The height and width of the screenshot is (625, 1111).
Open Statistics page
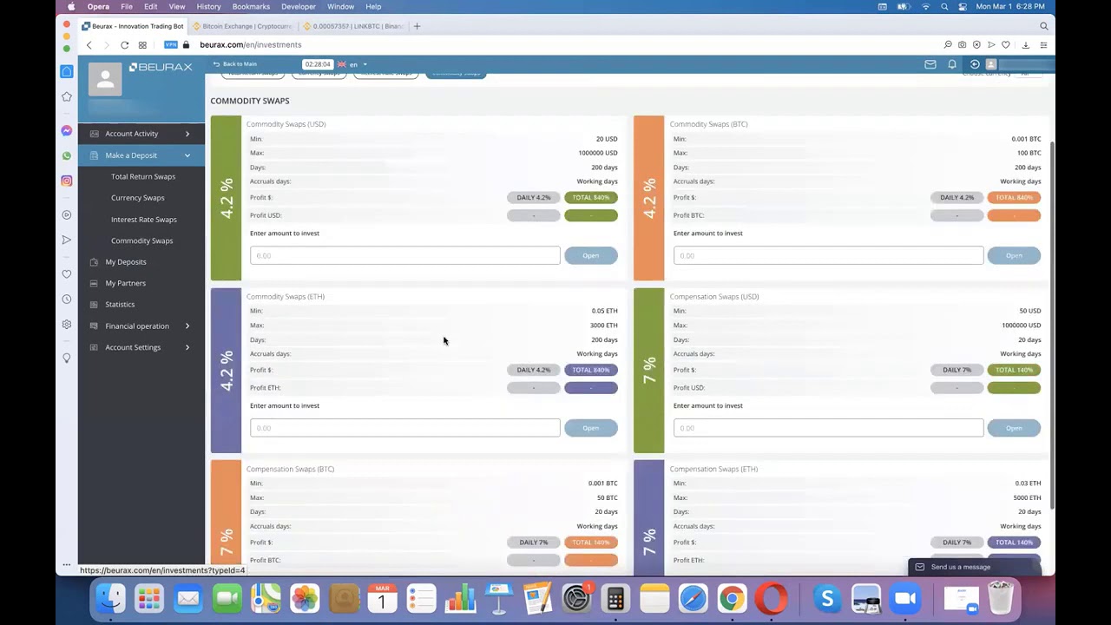coord(120,305)
